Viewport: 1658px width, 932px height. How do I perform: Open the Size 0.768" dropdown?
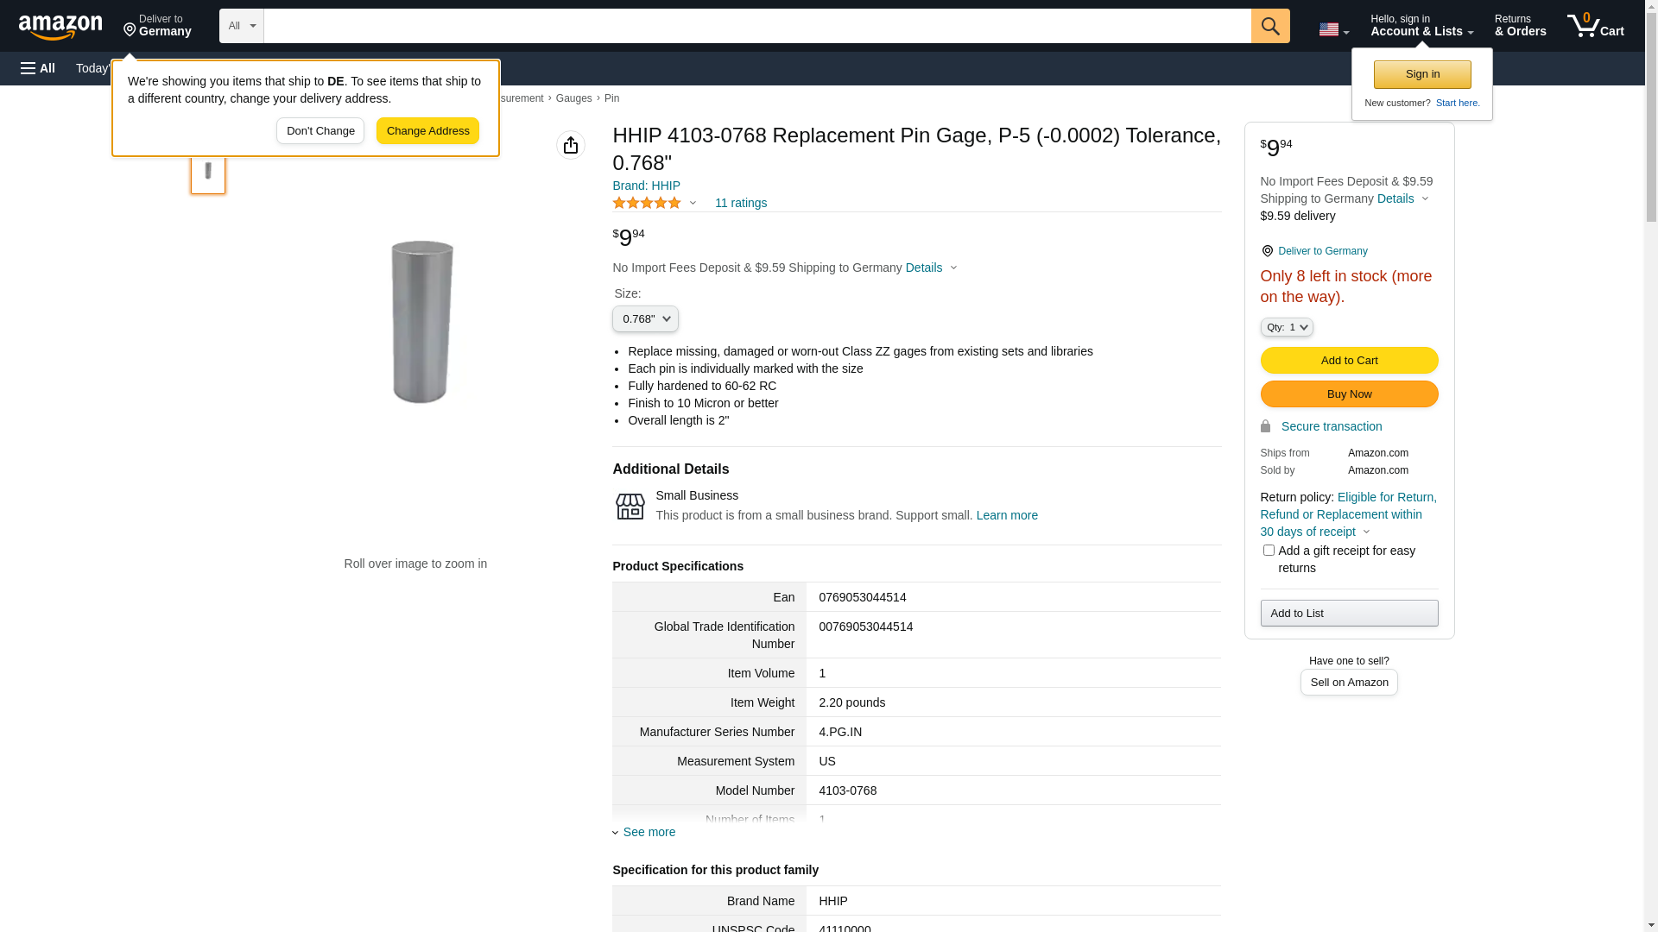click(x=645, y=319)
